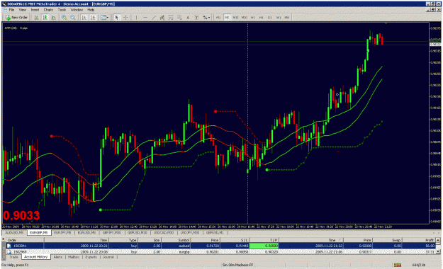Screen dimensions: 443x269
Task: Open the Mailbox terminal tab
Action: point(74,257)
